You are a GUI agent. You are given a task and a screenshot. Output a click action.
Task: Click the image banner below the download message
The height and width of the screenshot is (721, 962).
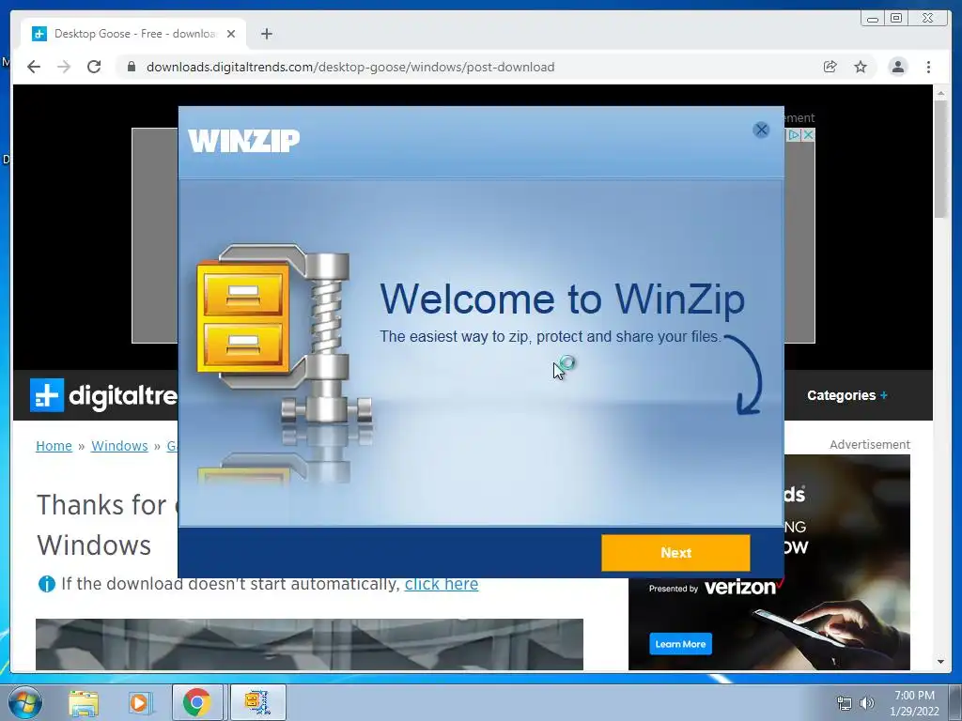pos(309,644)
